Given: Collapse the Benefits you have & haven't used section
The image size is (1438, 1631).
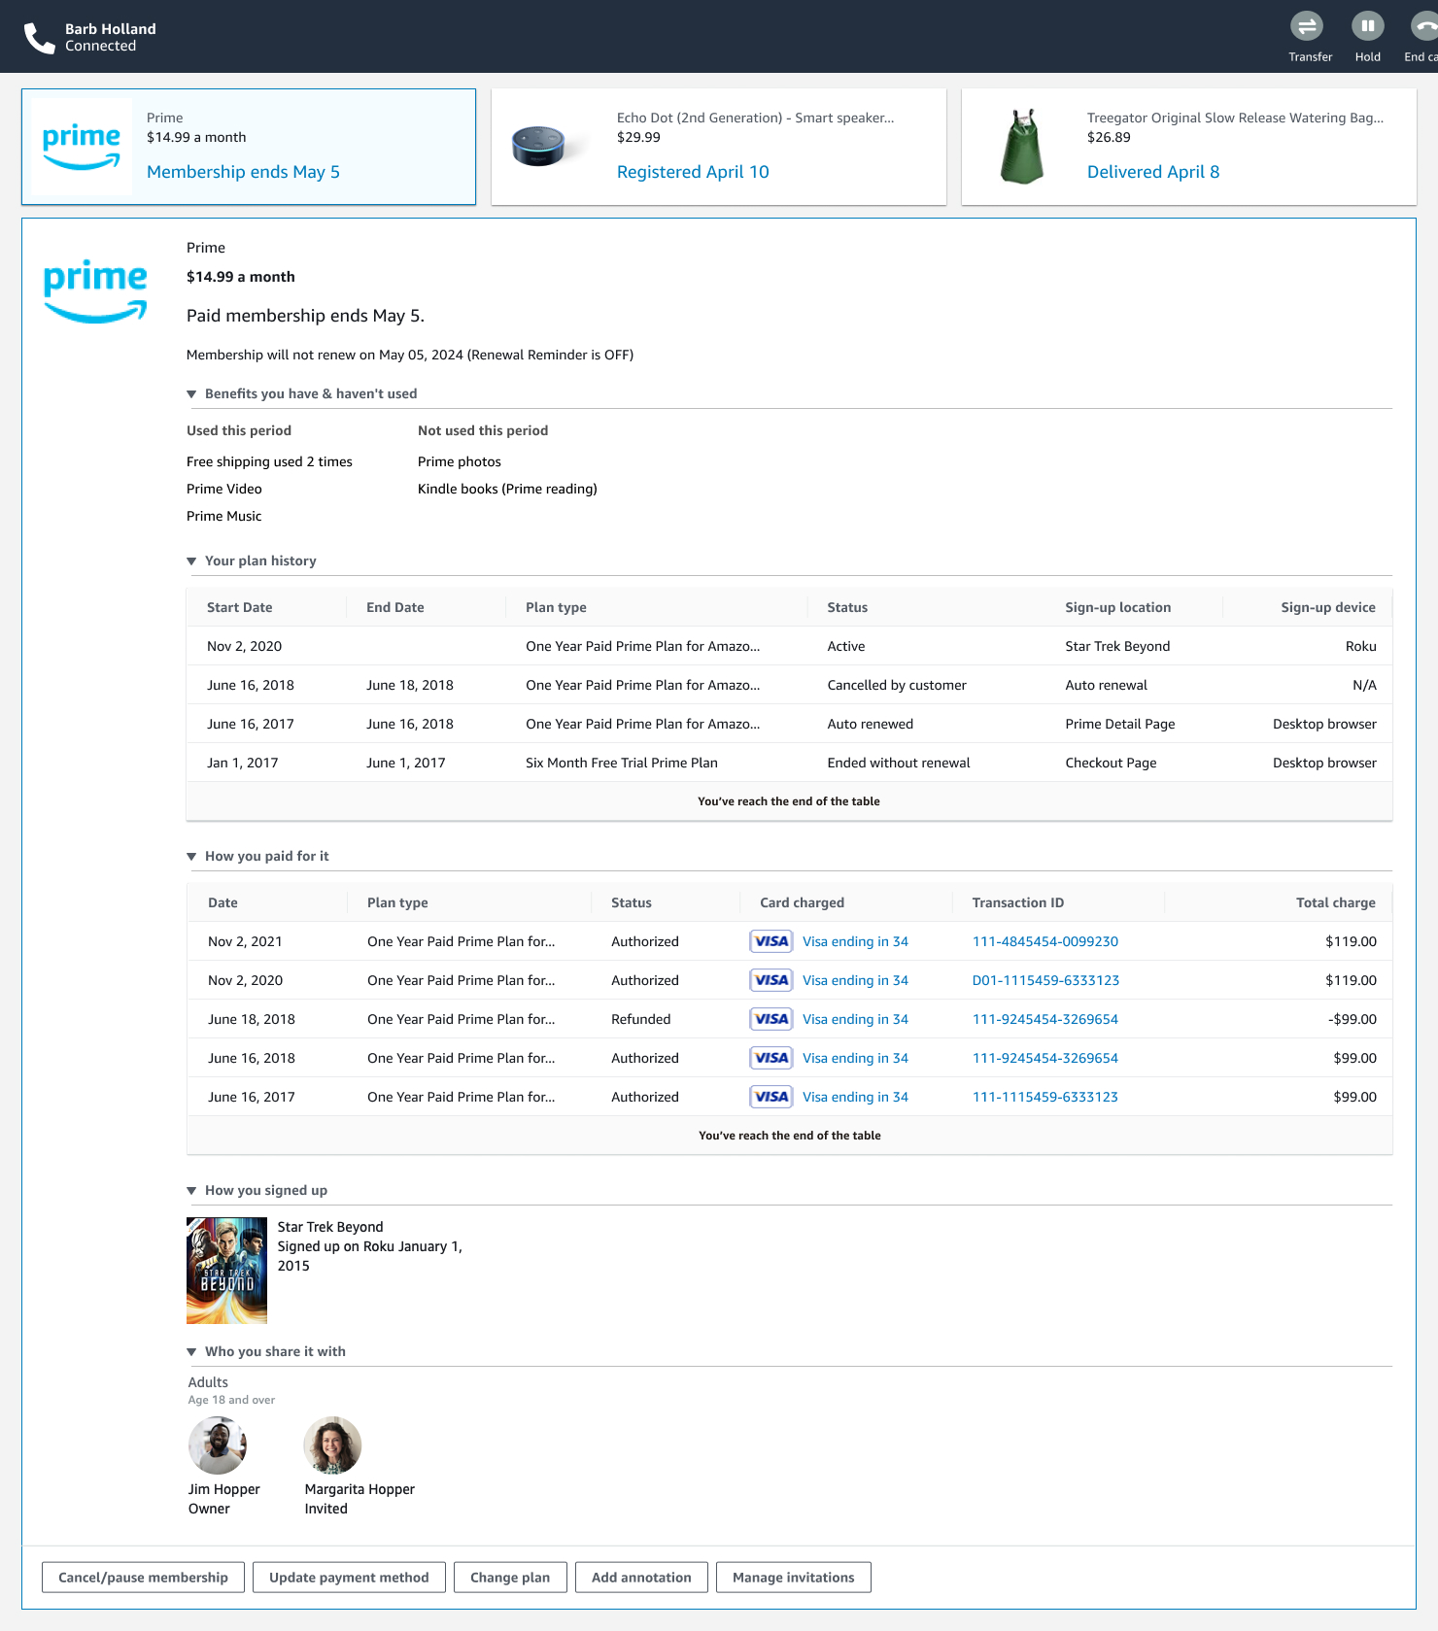Looking at the screenshot, I should click(x=191, y=394).
